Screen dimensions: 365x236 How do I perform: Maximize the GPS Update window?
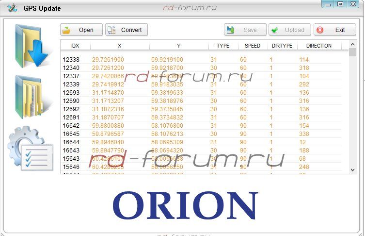[x=340, y=4]
